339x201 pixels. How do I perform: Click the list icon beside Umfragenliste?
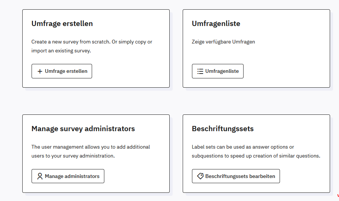(x=200, y=71)
